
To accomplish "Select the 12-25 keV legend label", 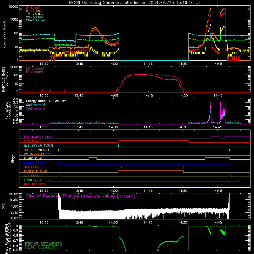I will tap(35, 14).
